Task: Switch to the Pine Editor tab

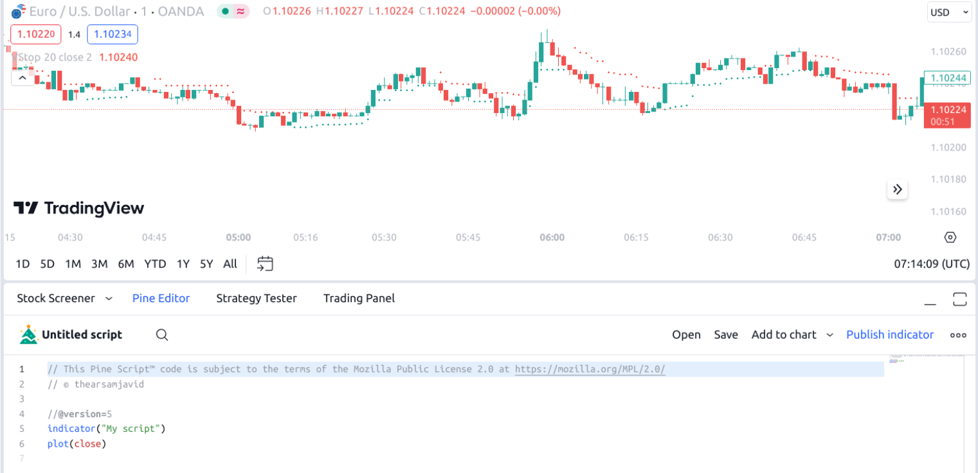Action: [x=161, y=298]
